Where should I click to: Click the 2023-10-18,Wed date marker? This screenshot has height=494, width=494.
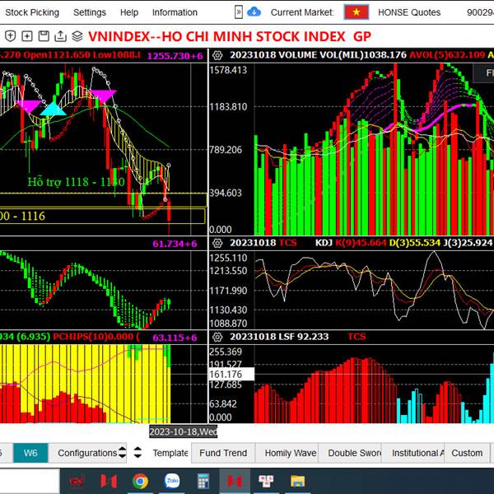pyautogui.click(x=183, y=431)
